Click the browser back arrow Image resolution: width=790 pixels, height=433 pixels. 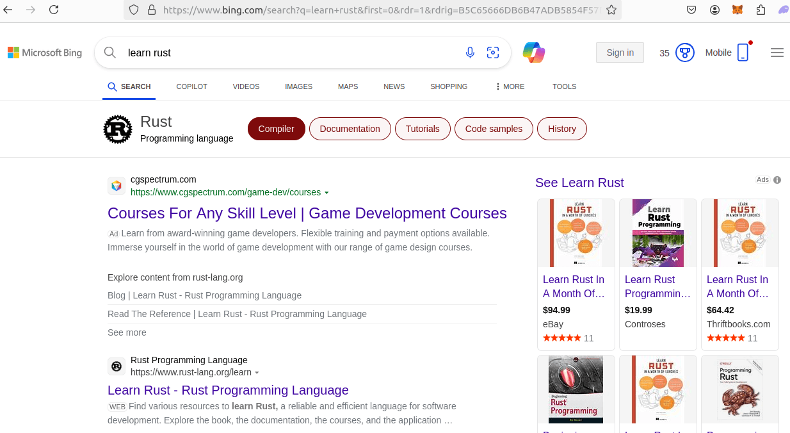[x=8, y=10]
